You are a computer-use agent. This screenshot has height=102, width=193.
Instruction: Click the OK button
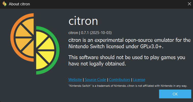pyautogui.click(x=175, y=94)
